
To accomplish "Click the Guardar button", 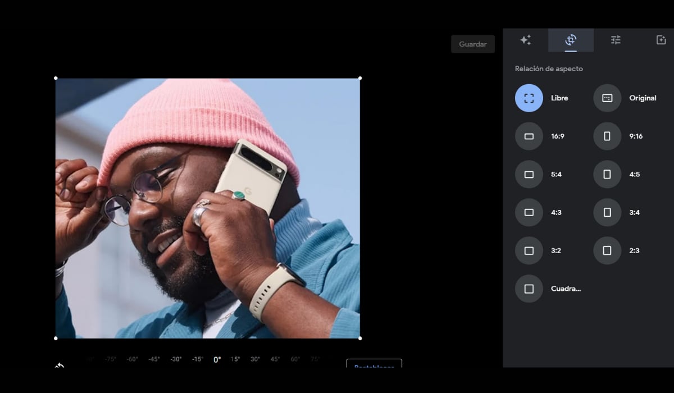I will click(472, 44).
